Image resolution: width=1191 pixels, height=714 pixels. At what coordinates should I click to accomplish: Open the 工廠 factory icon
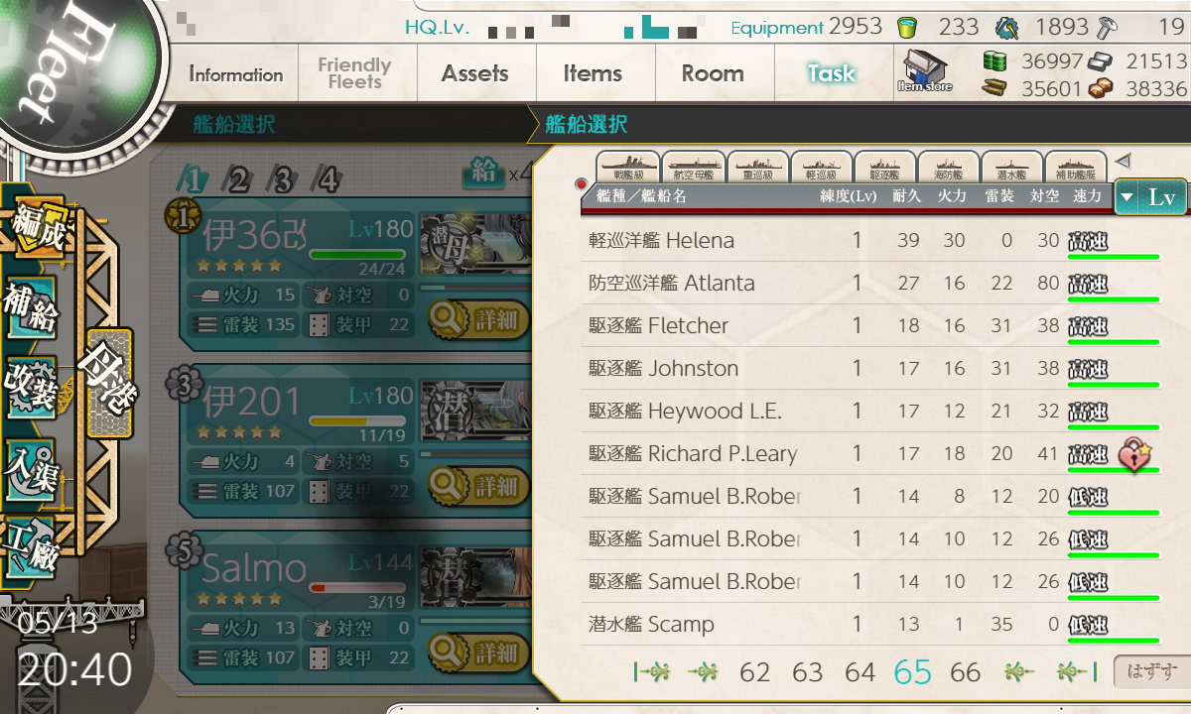click(32, 548)
